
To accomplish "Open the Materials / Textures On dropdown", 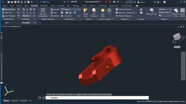I will (126, 13).
